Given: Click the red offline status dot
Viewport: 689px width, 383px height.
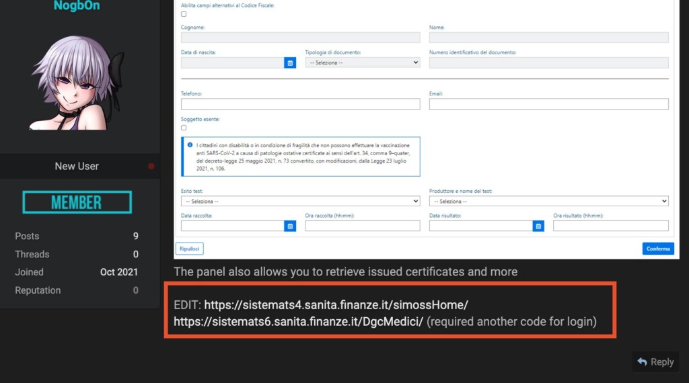Looking at the screenshot, I should 151,166.
